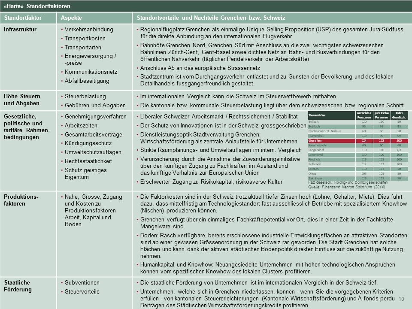Click the 'Feldbrunnen-St. Niklaus' table row

[x=358, y=131]
